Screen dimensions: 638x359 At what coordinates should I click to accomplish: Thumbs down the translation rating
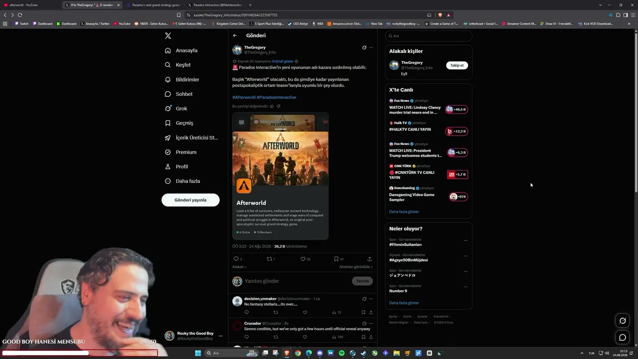[x=278, y=106]
